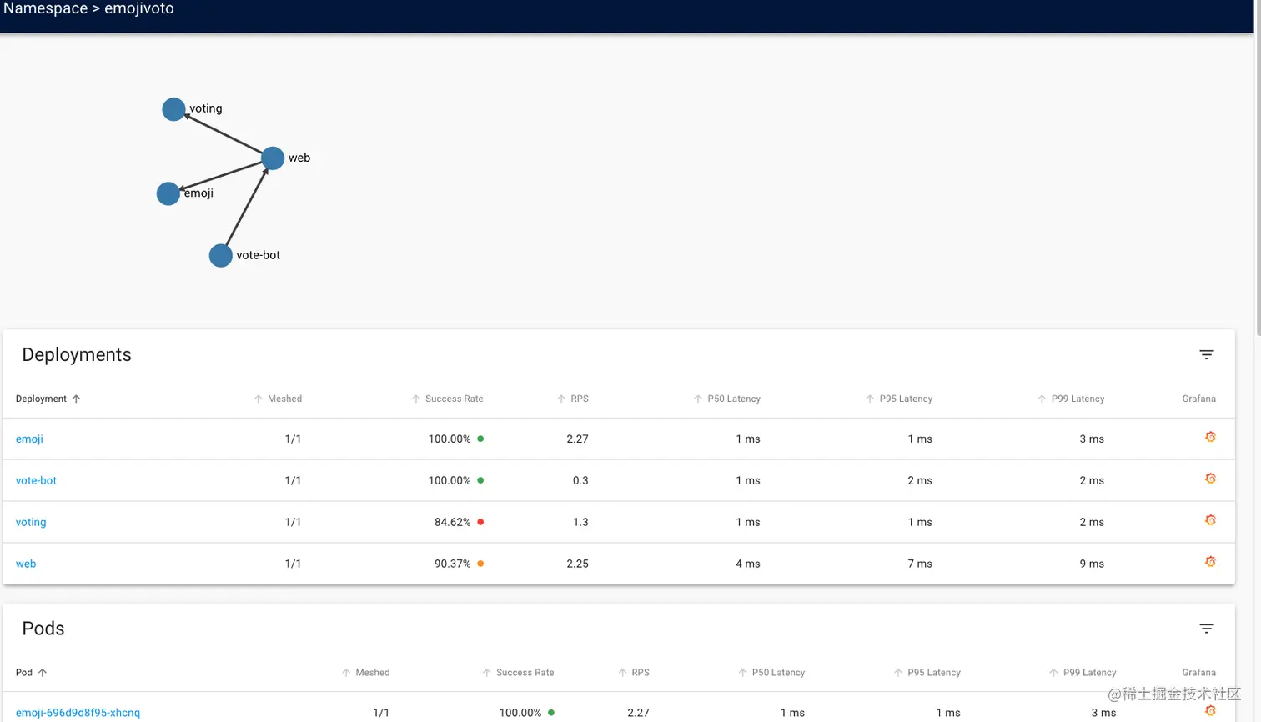Select the vote-bot node in graph

coord(220,255)
